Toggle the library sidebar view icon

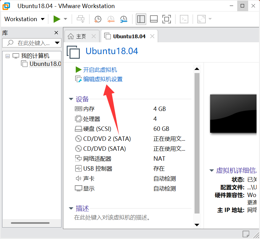(x=141, y=19)
